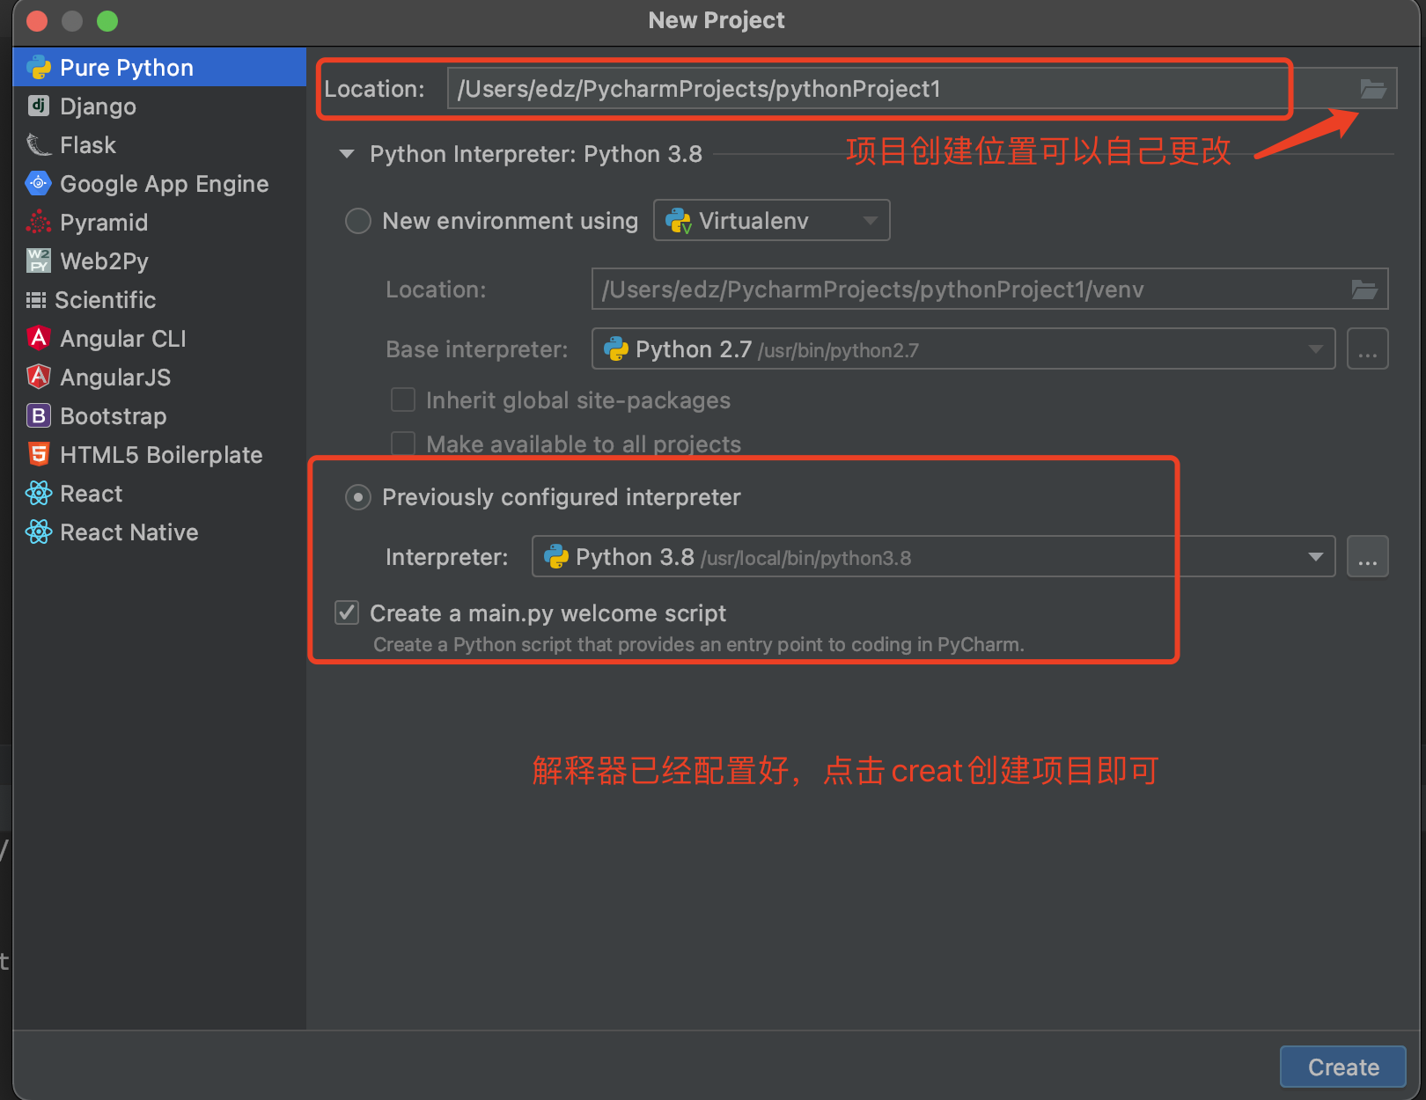Click the New Project title text
This screenshot has height=1100, width=1426.
pyautogui.click(x=717, y=20)
